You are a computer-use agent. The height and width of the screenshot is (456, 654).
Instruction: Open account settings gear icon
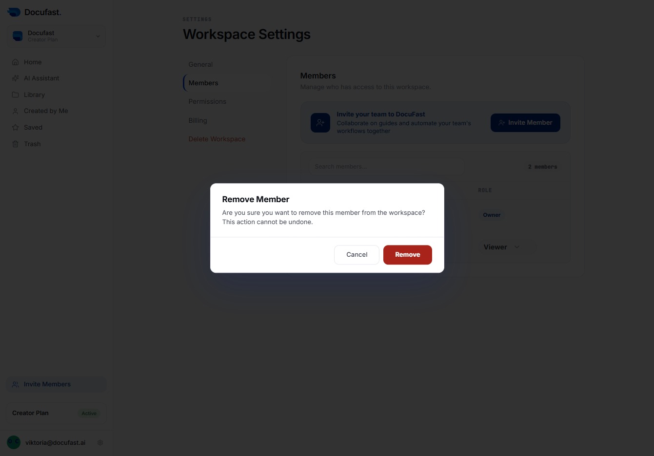tap(100, 443)
